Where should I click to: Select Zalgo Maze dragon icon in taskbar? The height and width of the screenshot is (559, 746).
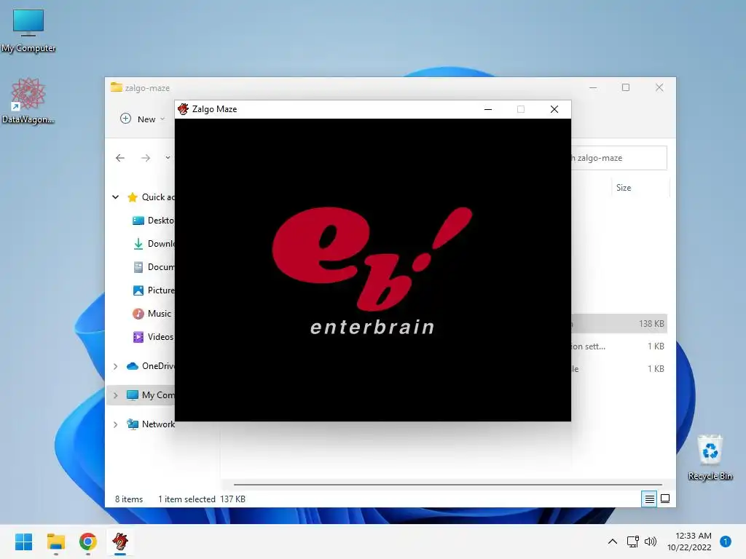120,542
